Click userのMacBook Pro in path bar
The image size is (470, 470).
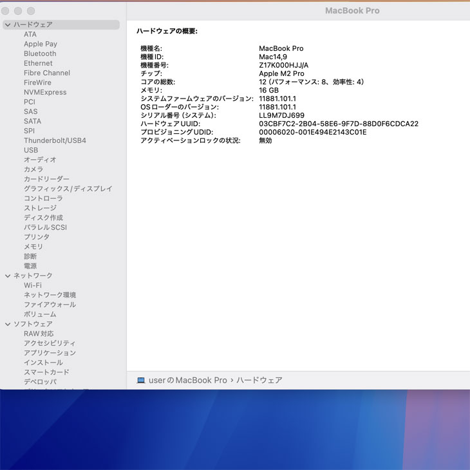click(187, 381)
